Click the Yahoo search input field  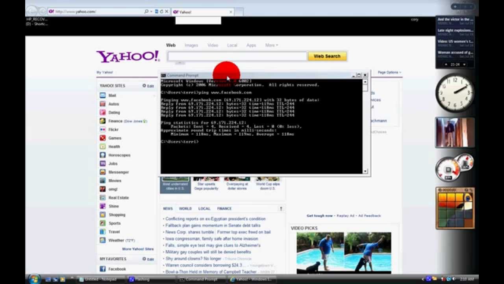click(237, 56)
